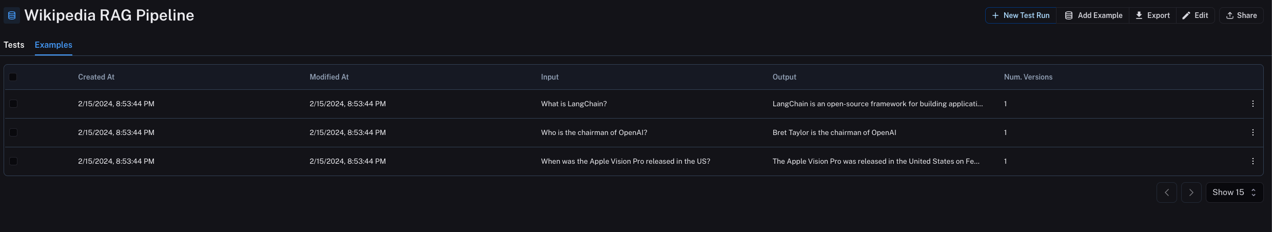Open the kebab menu for Apple Vision Pro row
This screenshot has height=232, width=1272.
click(x=1253, y=161)
